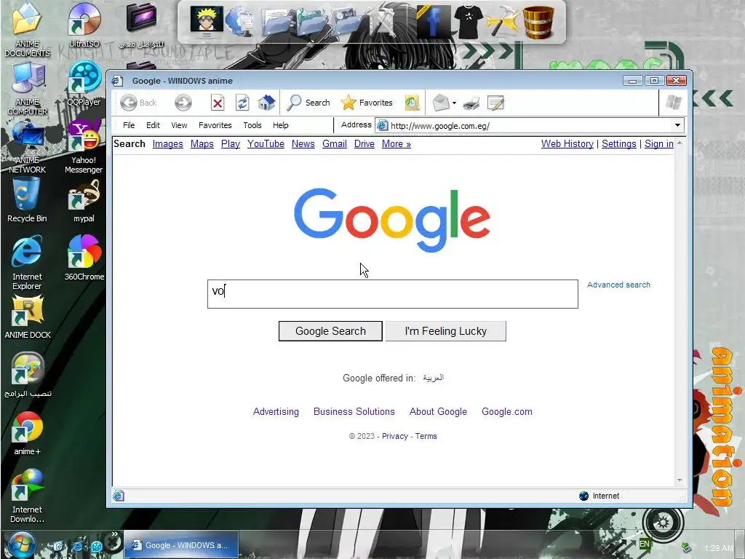Go to the Home page icon
745x559 pixels.
[266, 103]
